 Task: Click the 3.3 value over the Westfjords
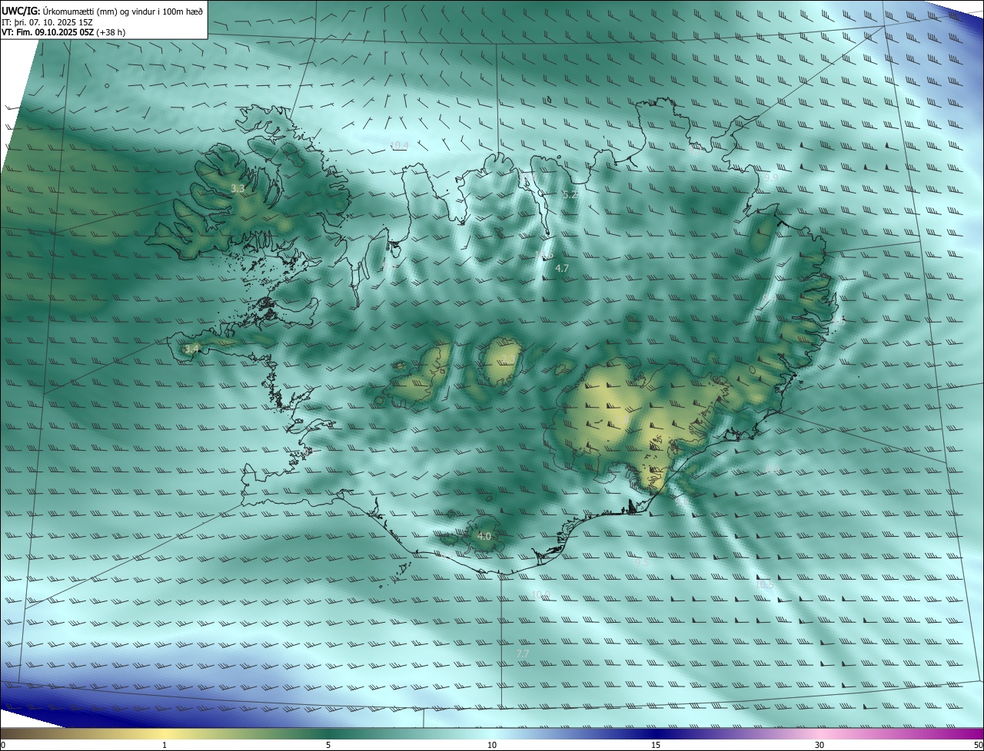[x=238, y=188]
